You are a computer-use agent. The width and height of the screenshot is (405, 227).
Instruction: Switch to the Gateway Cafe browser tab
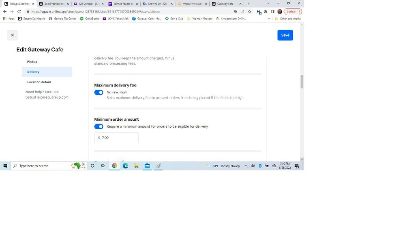point(227,4)
